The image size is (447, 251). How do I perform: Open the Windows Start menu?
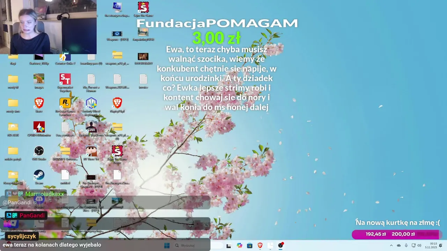[x=167, y=245]
